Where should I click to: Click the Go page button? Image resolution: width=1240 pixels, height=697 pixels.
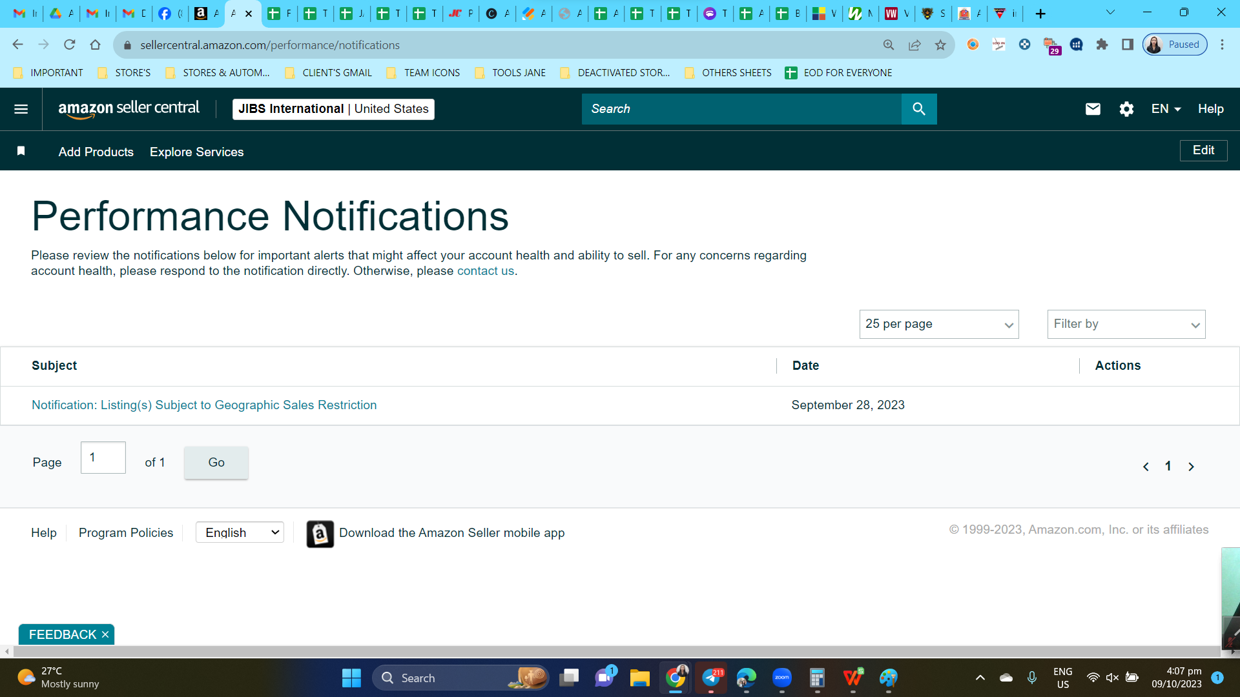[216, 463]
